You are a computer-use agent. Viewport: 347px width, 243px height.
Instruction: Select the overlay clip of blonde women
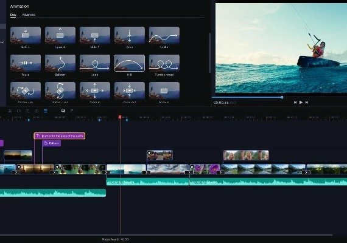[246, 155]
